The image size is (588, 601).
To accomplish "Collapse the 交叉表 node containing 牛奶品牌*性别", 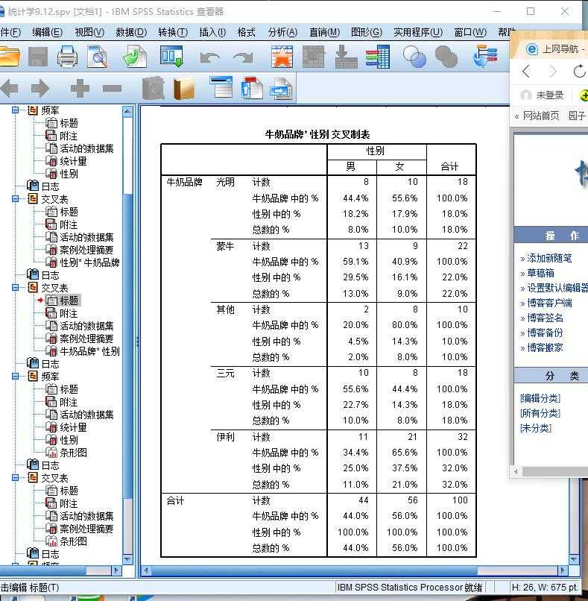I will click(16, 288).
